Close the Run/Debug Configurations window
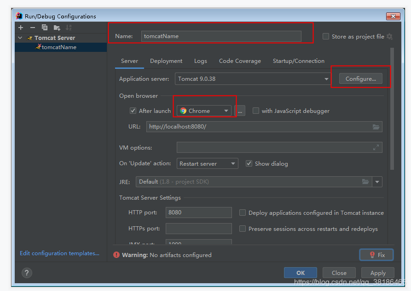The height and width of the screenshot is (291, 411). 393,16
